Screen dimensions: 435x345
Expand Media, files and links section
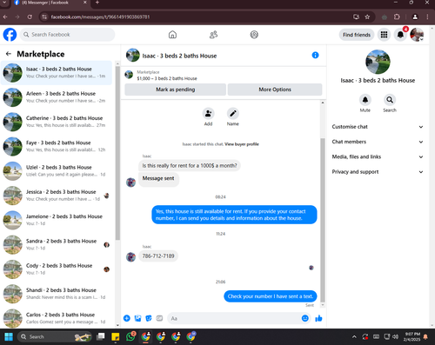point(378,157)
